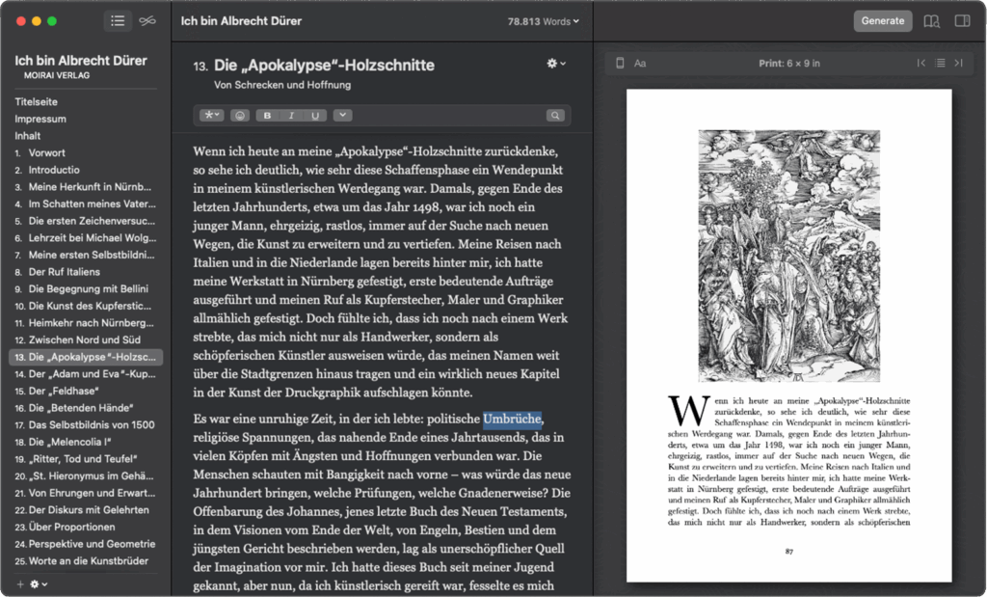Expand more formatting options chevron
Screen dimensions: 987x597
342,115
